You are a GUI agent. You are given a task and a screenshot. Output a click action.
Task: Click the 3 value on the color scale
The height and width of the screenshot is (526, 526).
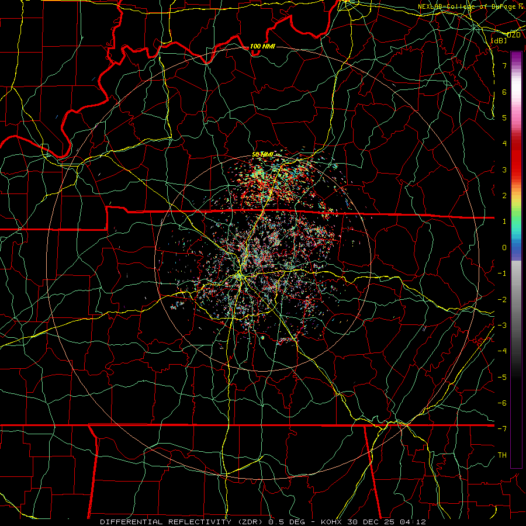[504, 169]
